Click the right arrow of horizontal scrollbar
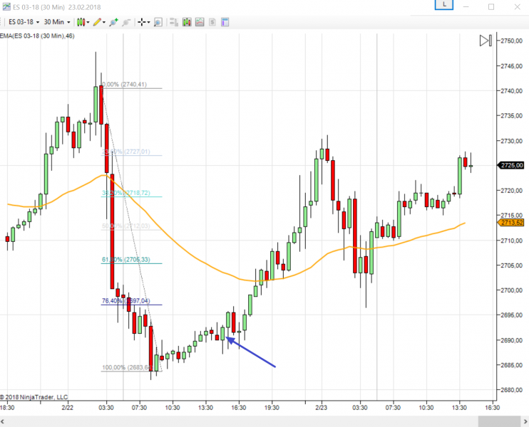 coord(525,421)
